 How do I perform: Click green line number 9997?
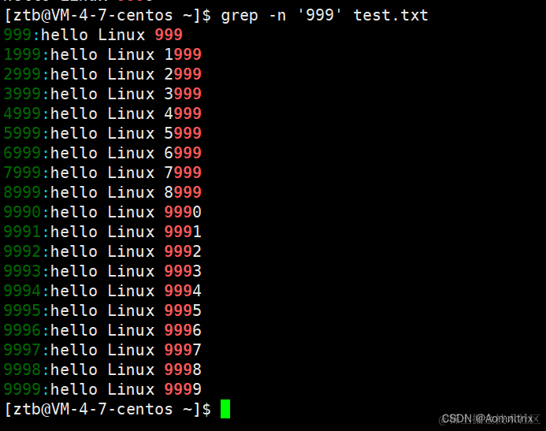coord(22,350)
